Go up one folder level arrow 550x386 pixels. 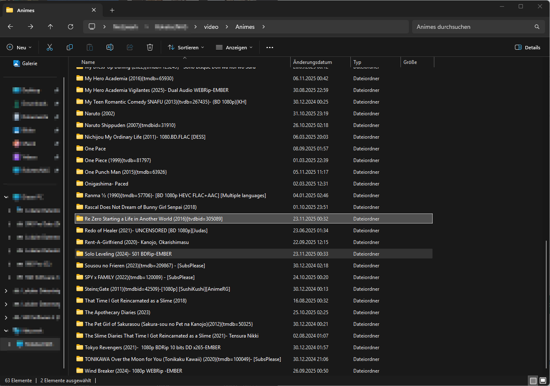coord(51,27)
